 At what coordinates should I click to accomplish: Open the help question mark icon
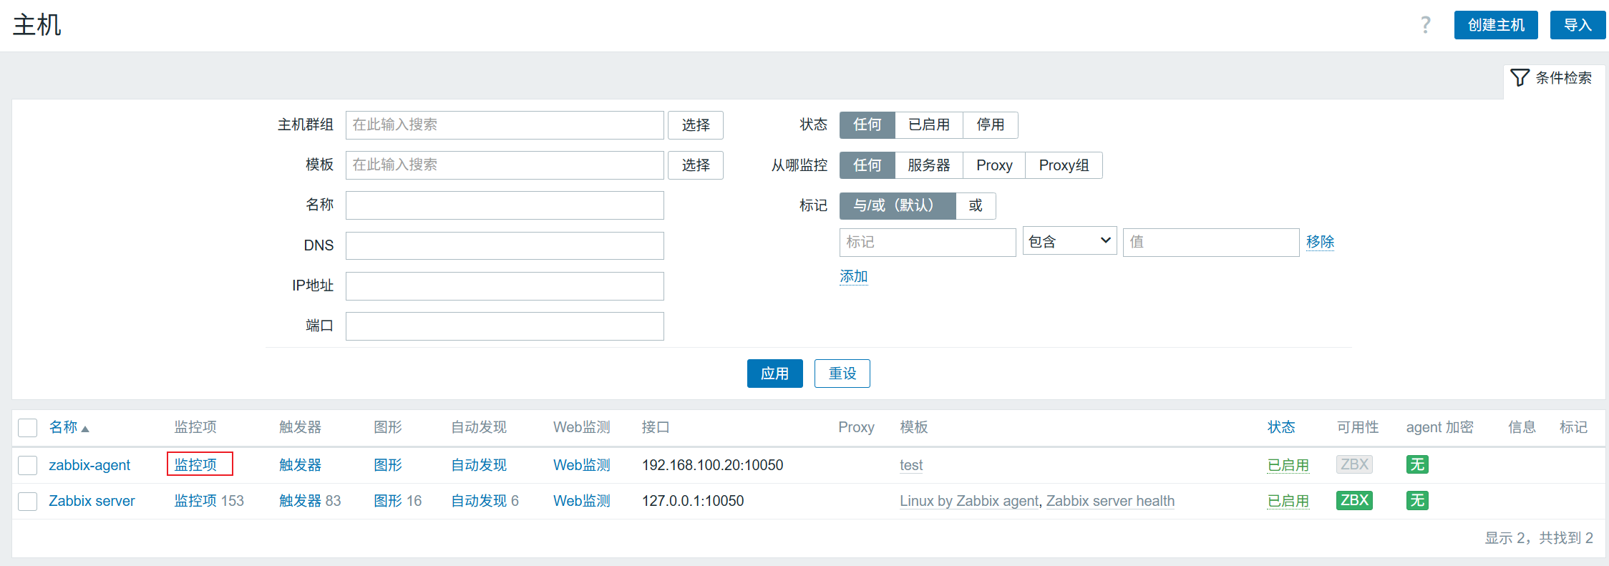pos(1425,25)
